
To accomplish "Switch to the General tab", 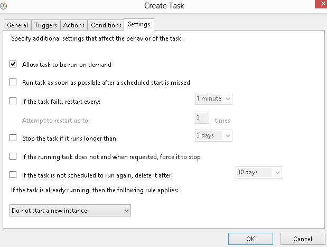I will 17,25.
